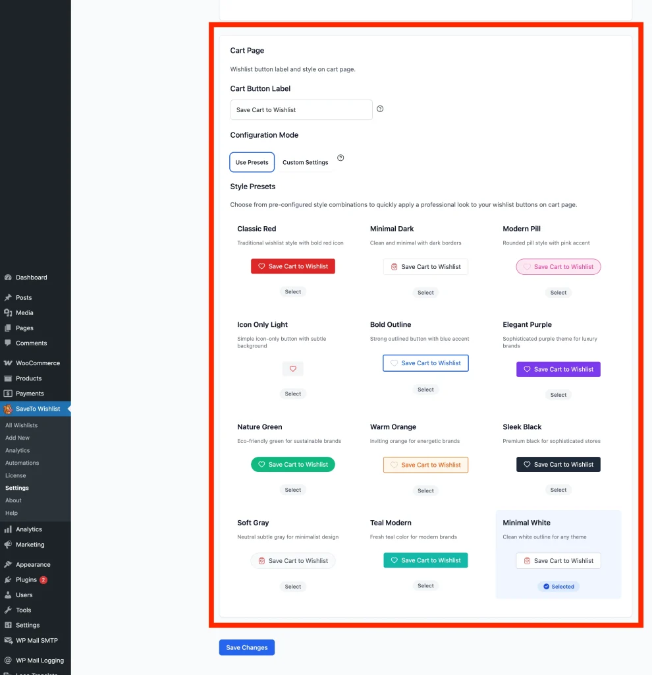Screen dimensions: 652x675
Task: Select the Icon Only Light preset
Action: 293,394
